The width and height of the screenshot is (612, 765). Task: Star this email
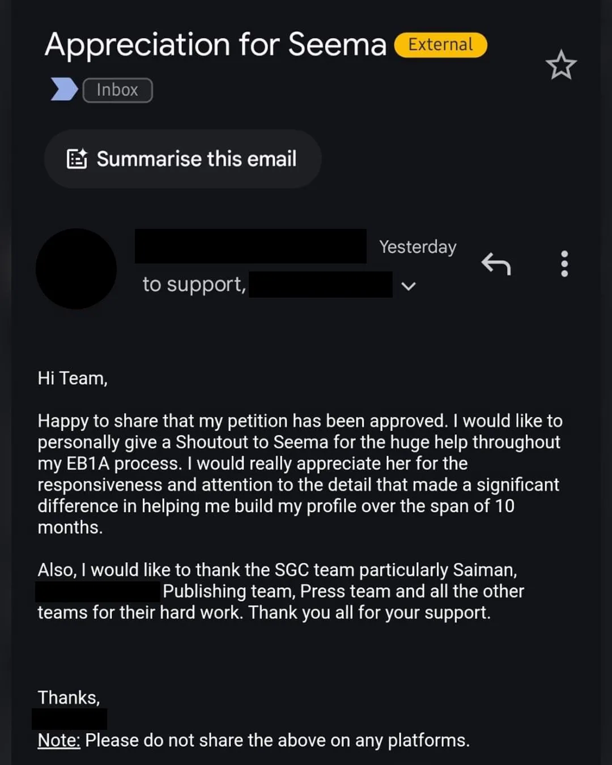coord(561,65)
